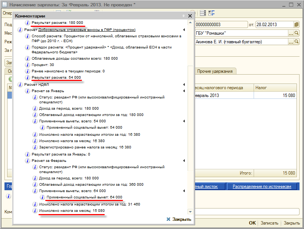Click the bottom Закрыть button of document
The image size is (304, 229).
(292, 223)
